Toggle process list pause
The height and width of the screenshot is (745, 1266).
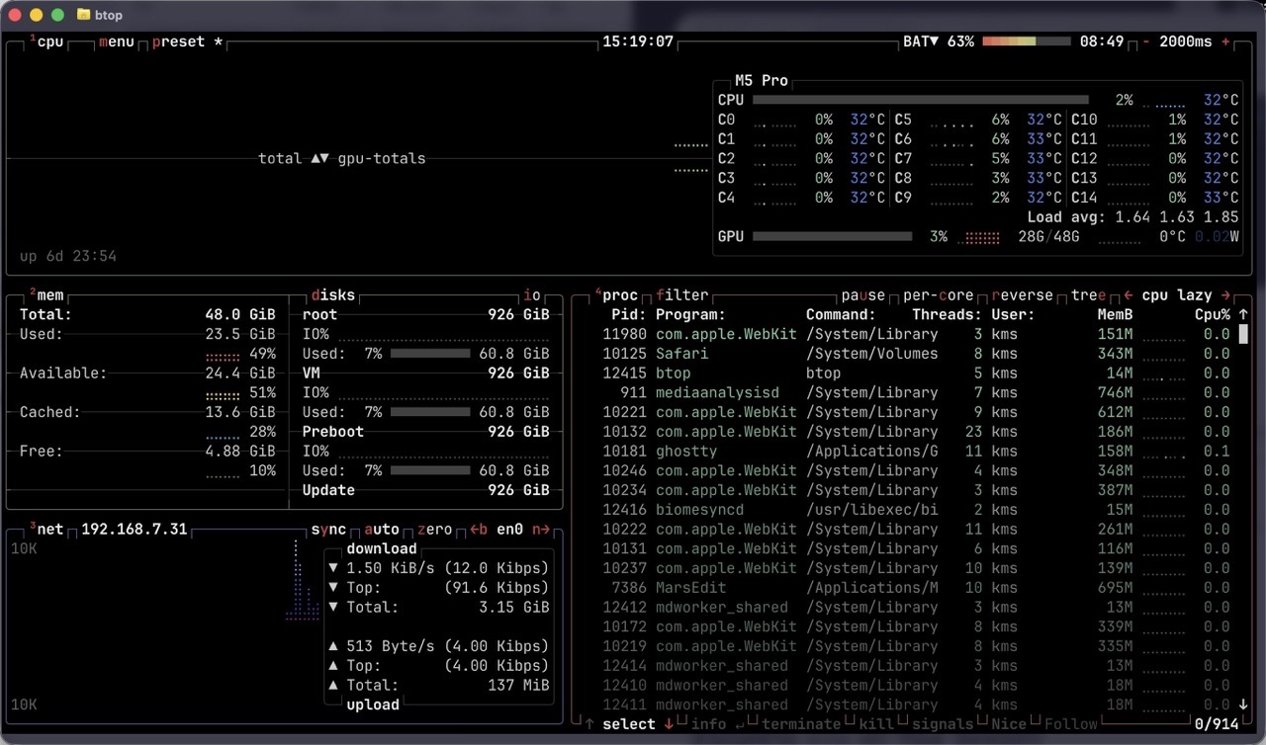pos(863,295)
